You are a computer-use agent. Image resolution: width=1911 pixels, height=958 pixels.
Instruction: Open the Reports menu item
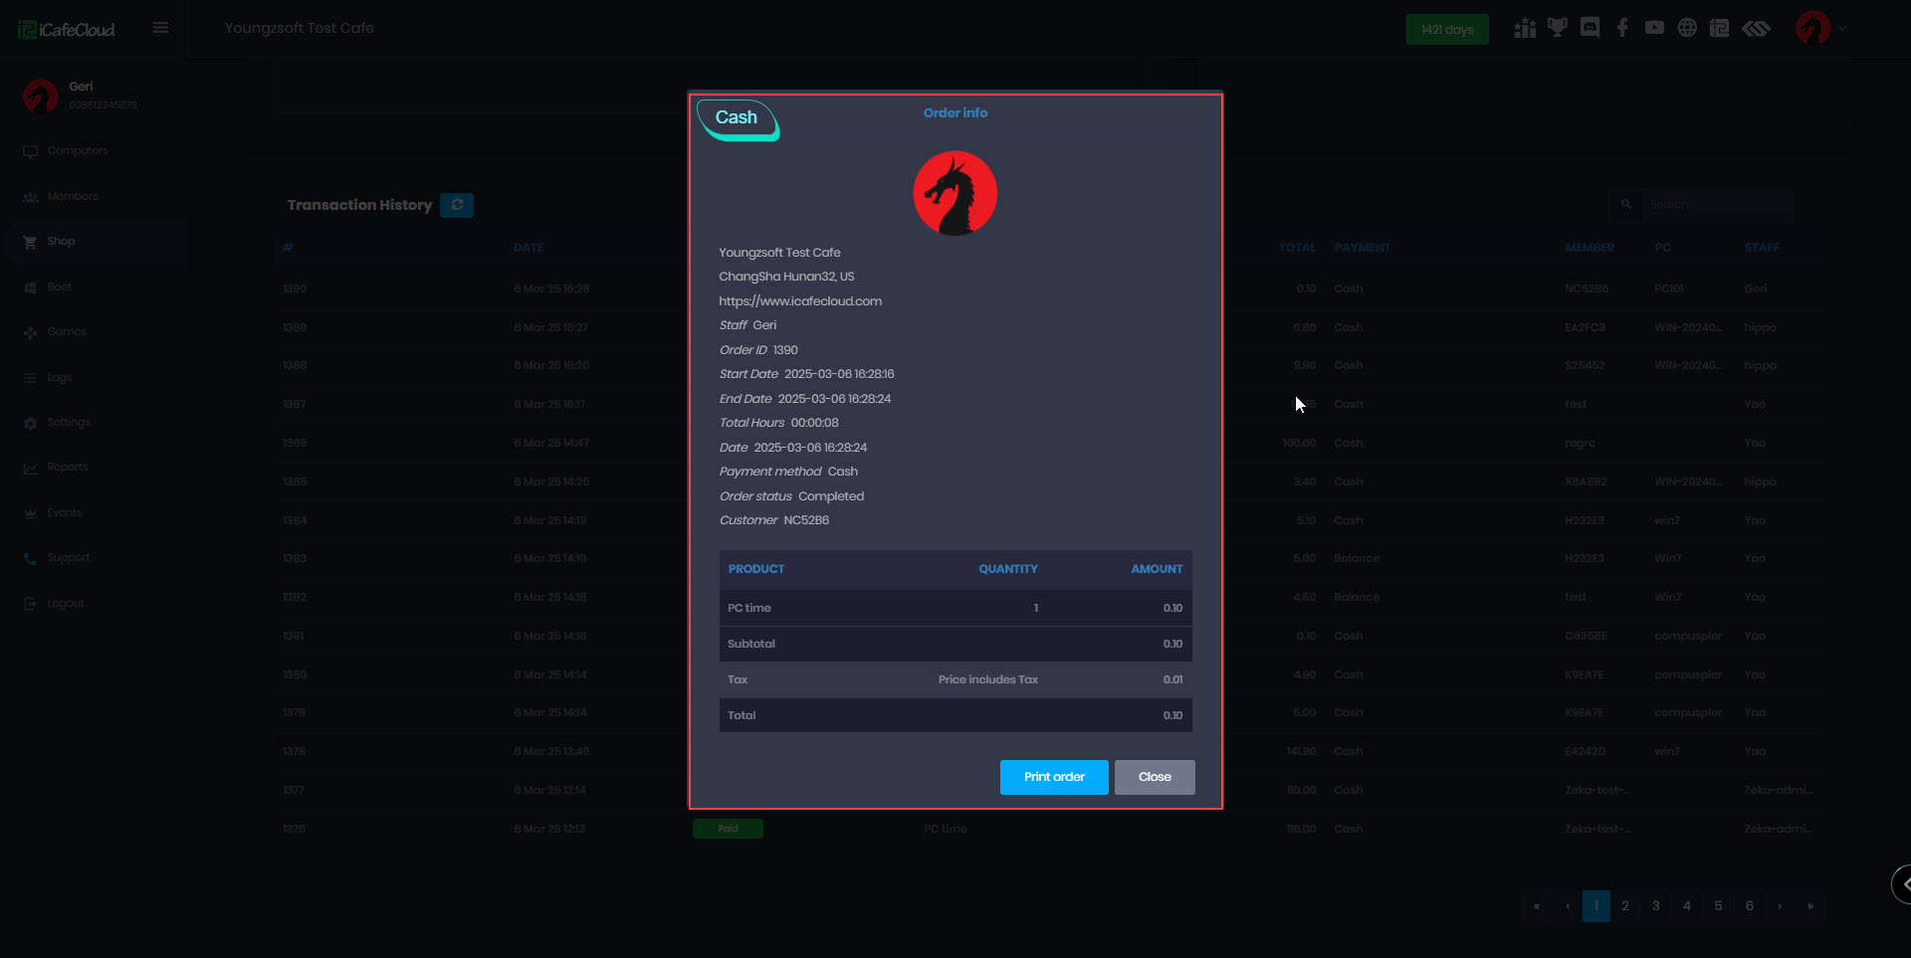coord(68,468)
